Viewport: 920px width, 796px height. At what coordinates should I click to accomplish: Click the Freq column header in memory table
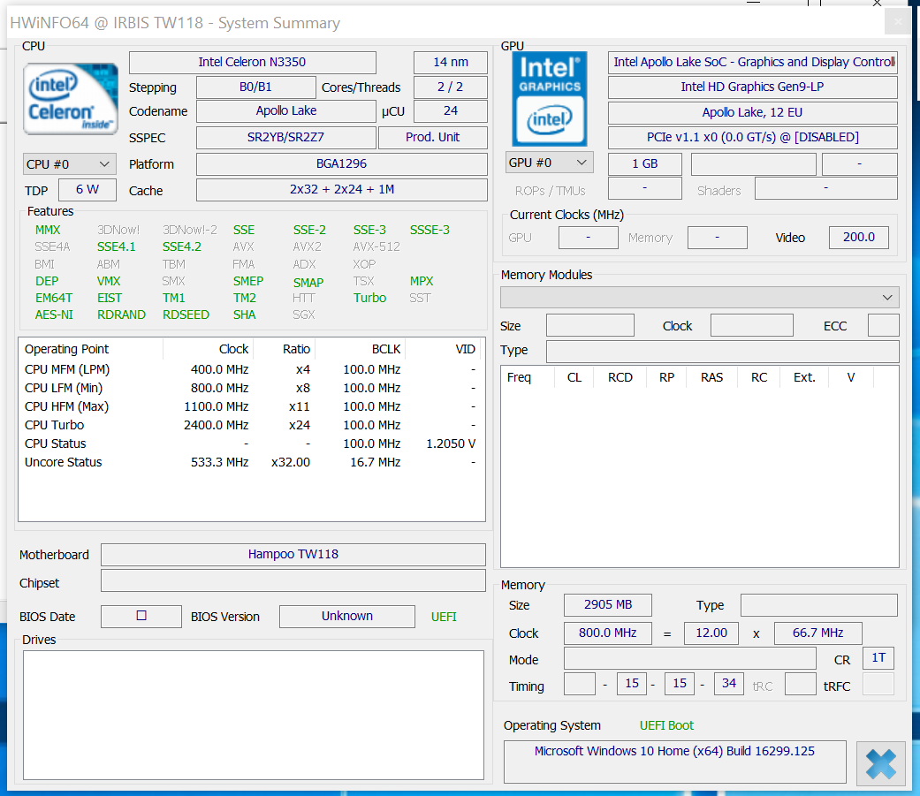tap(528, 377)
